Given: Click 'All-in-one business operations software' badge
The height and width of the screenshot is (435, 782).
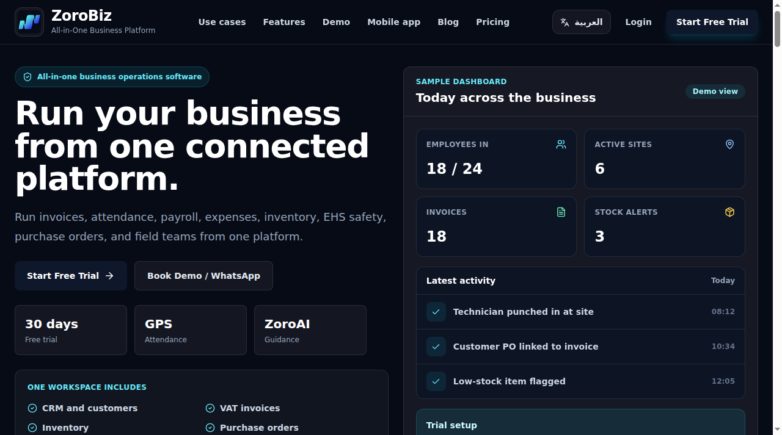Looking at the screenshot, I should point(112,77).
